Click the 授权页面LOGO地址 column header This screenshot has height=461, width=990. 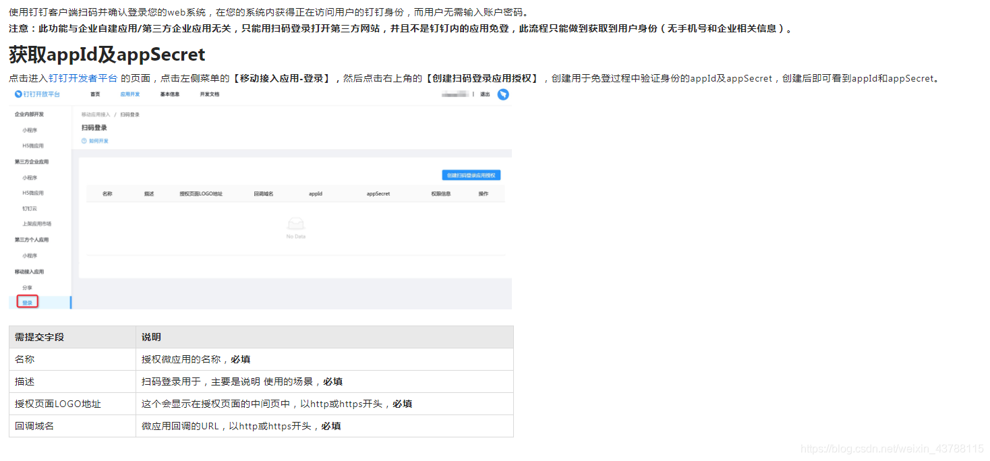201,194
